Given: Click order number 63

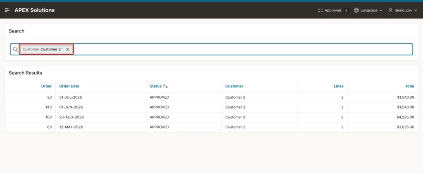Looking at the screenshot, I should (50, 127).
